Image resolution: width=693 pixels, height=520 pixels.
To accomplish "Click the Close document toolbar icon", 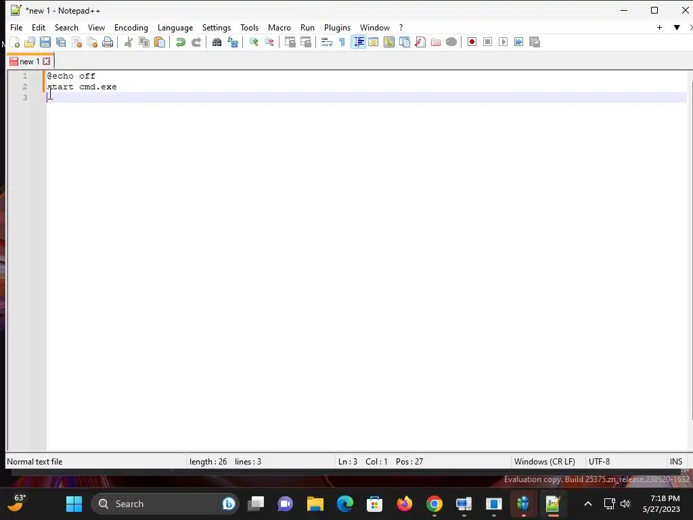I will coord(76,43).
